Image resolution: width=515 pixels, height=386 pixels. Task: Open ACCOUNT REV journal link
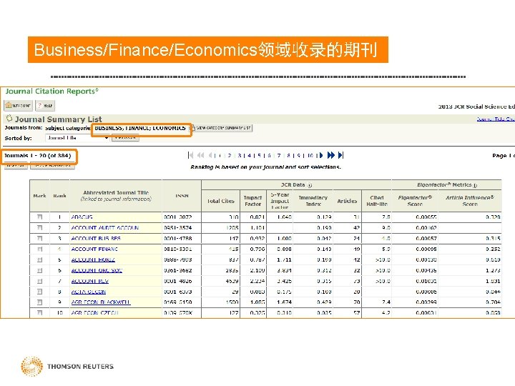[89, 282]
